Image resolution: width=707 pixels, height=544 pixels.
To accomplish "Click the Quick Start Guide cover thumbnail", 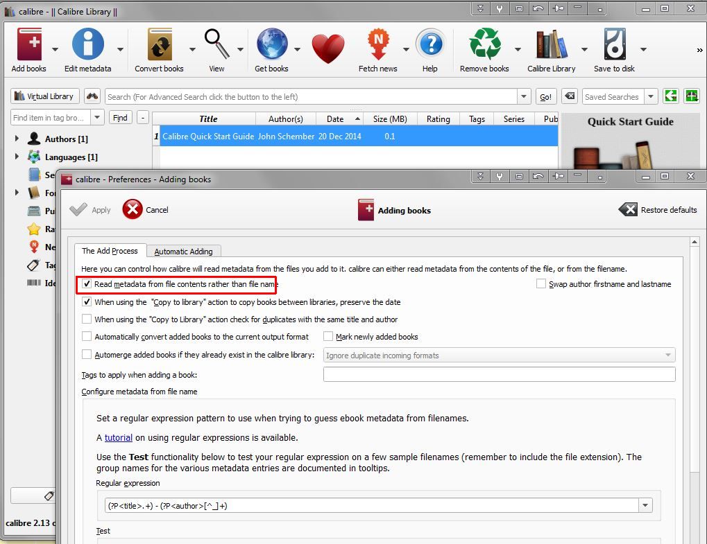I will point(631,141).
